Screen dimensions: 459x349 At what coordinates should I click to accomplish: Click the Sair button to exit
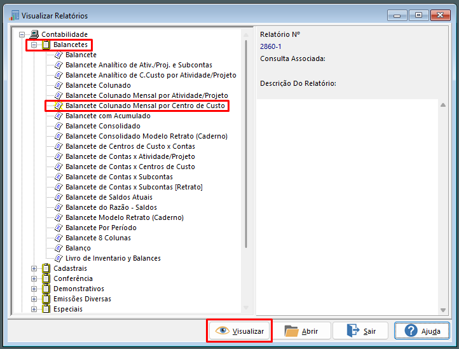(360, 331)
